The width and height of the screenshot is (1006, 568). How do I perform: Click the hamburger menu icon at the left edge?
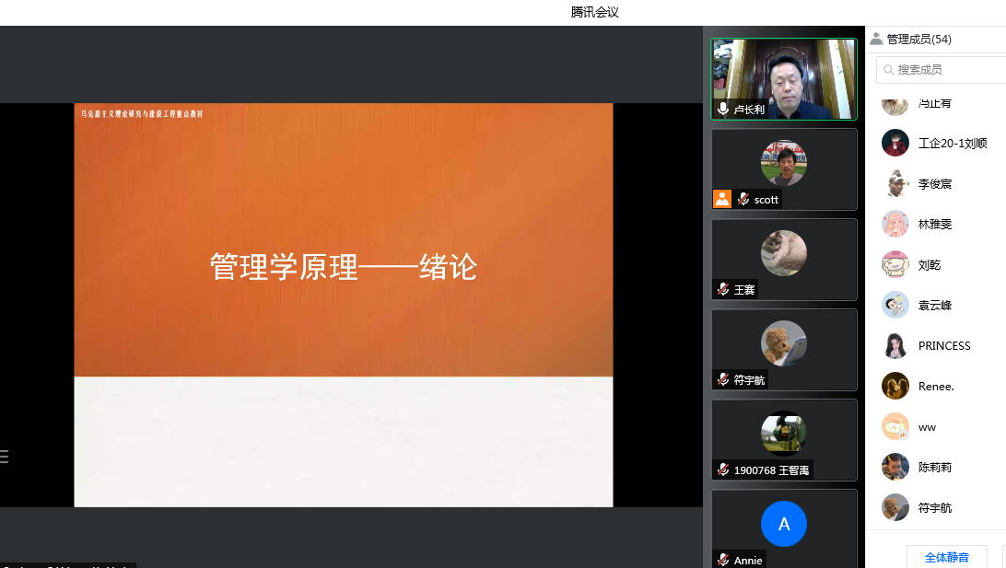(4, 456)
